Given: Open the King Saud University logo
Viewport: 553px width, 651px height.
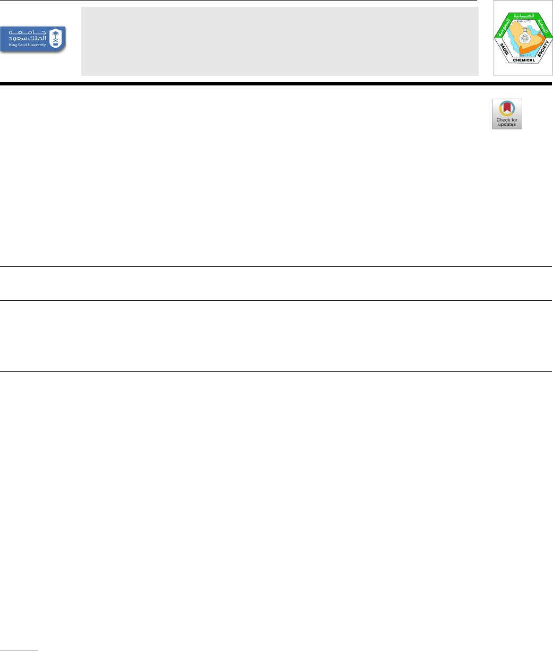Looking at the screenshot, I should (33, 39).
